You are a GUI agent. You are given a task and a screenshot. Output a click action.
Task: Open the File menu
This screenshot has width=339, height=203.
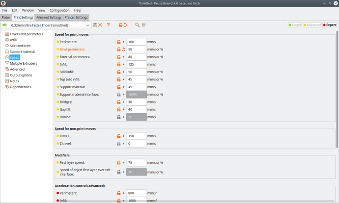[x=5, y=10]
